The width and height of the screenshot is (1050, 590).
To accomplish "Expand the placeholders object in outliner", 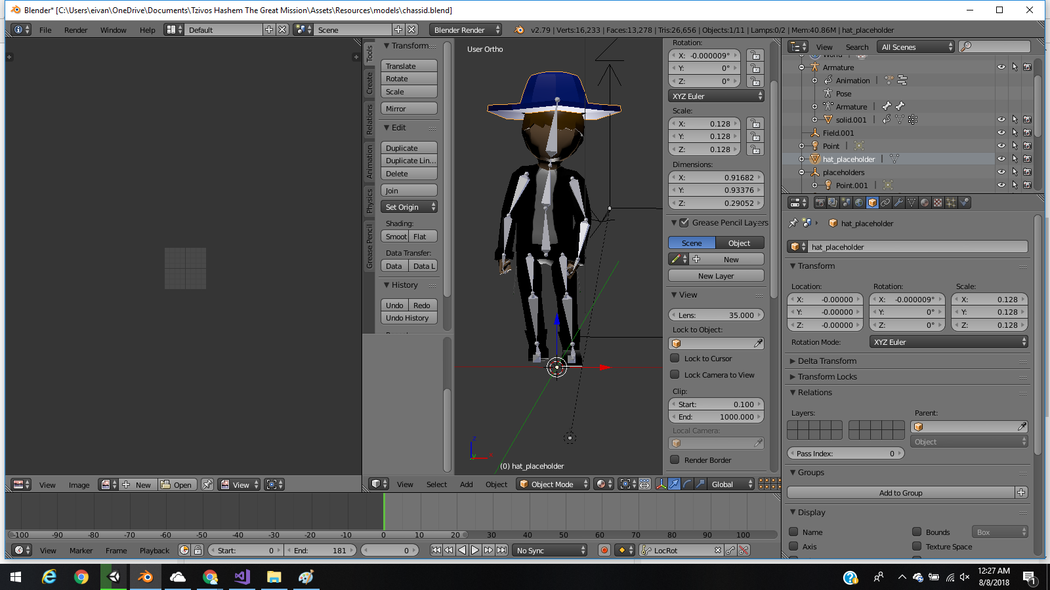I will [802, 172].
